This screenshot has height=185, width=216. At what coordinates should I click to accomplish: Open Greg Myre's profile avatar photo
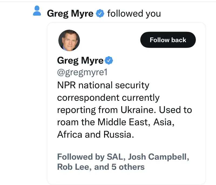(69, 40)
